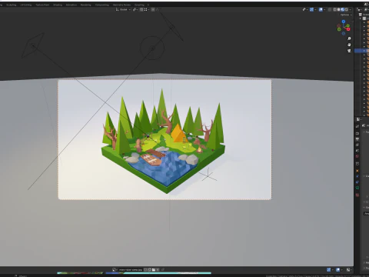Select material preview viewport shading
Screen dimensions: 369x277
(x=343, y=9)
